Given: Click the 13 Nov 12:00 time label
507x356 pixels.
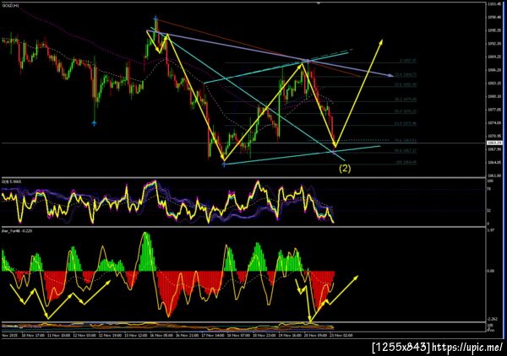Looking at the screenshot, I should (136, 336).
